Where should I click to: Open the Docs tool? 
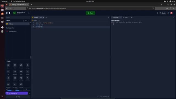pos(8,66)
